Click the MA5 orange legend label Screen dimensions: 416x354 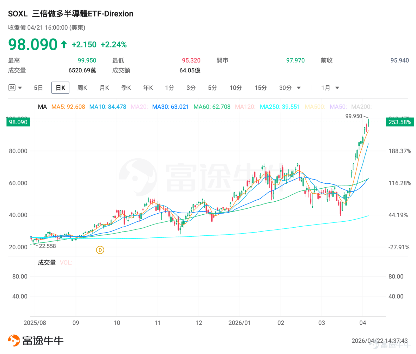68,107
